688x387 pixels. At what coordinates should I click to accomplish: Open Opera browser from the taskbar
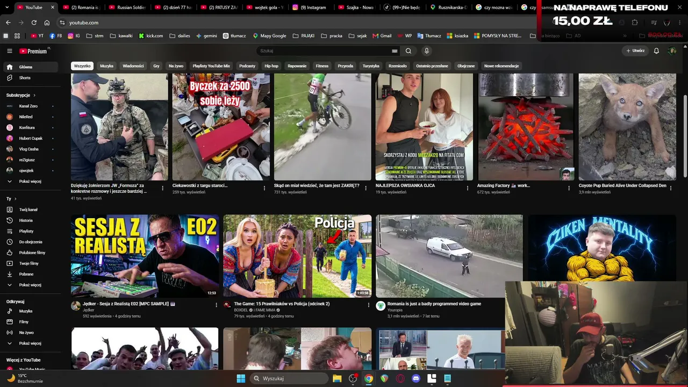400,378
